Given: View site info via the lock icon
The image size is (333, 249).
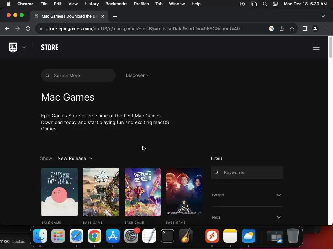Looking at the screenshot, I should [41, 29].
